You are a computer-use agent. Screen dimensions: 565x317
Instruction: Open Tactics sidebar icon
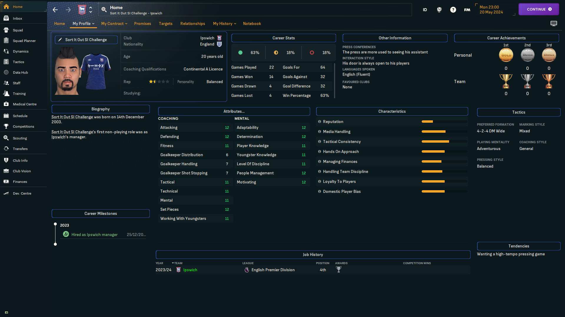pos(6,62)
